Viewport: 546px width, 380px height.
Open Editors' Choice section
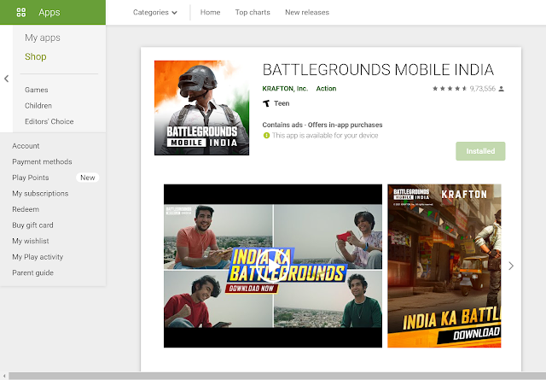click(x=49, y=121)
